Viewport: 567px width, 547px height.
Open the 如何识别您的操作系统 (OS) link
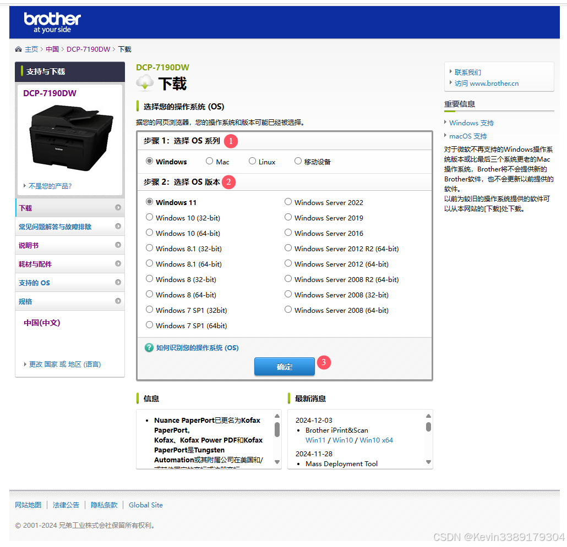pos(197,347)
